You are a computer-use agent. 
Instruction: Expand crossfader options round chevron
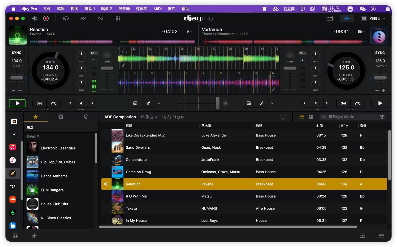coord(226,103)
